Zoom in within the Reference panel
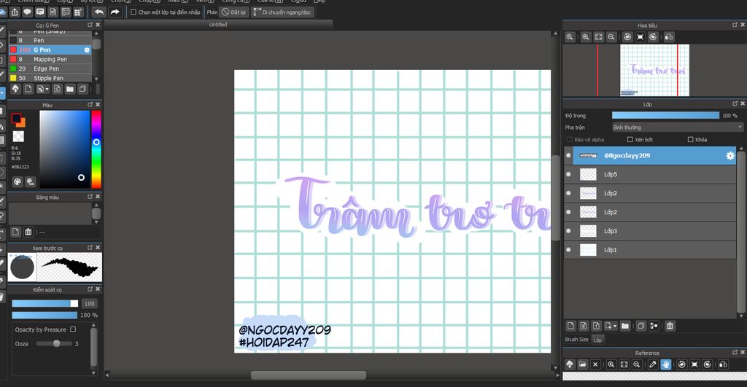The height and width of the screenshot is (387, 747). coord(611,364)
